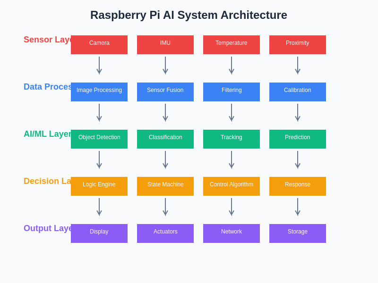Viewport: 378px width, 283px height.
Task: Select the orange Response box
Action: coord(298,186)
